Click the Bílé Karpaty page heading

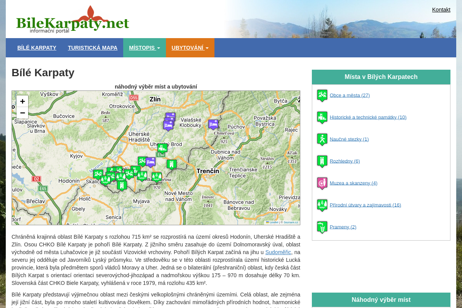tap(43, 73)
